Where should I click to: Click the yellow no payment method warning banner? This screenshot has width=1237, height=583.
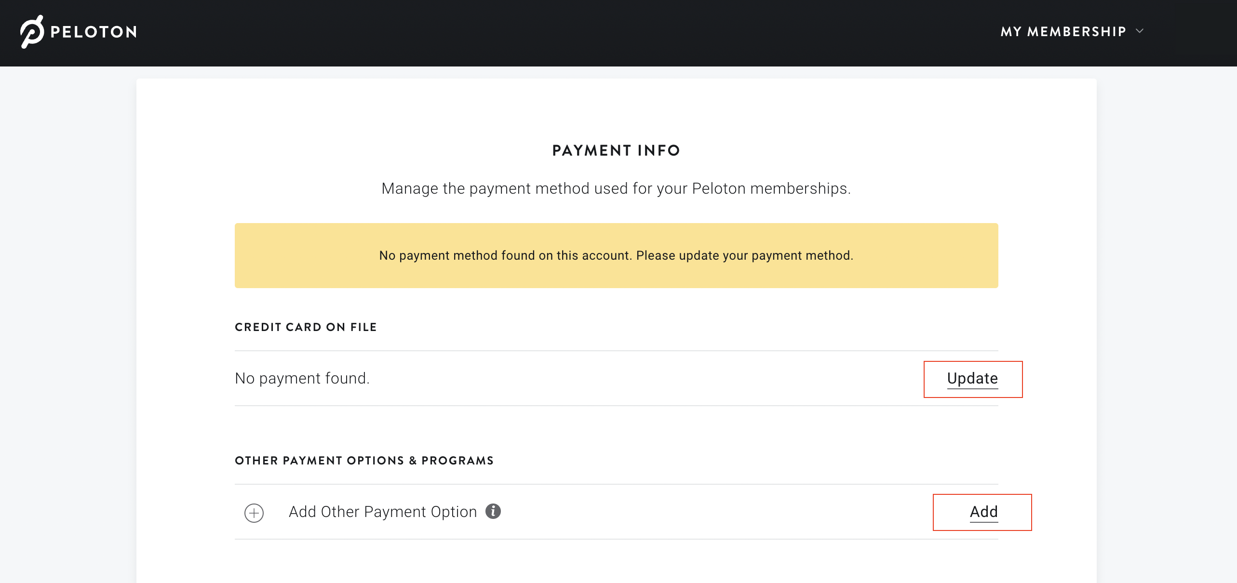click(x=616, y=275)
